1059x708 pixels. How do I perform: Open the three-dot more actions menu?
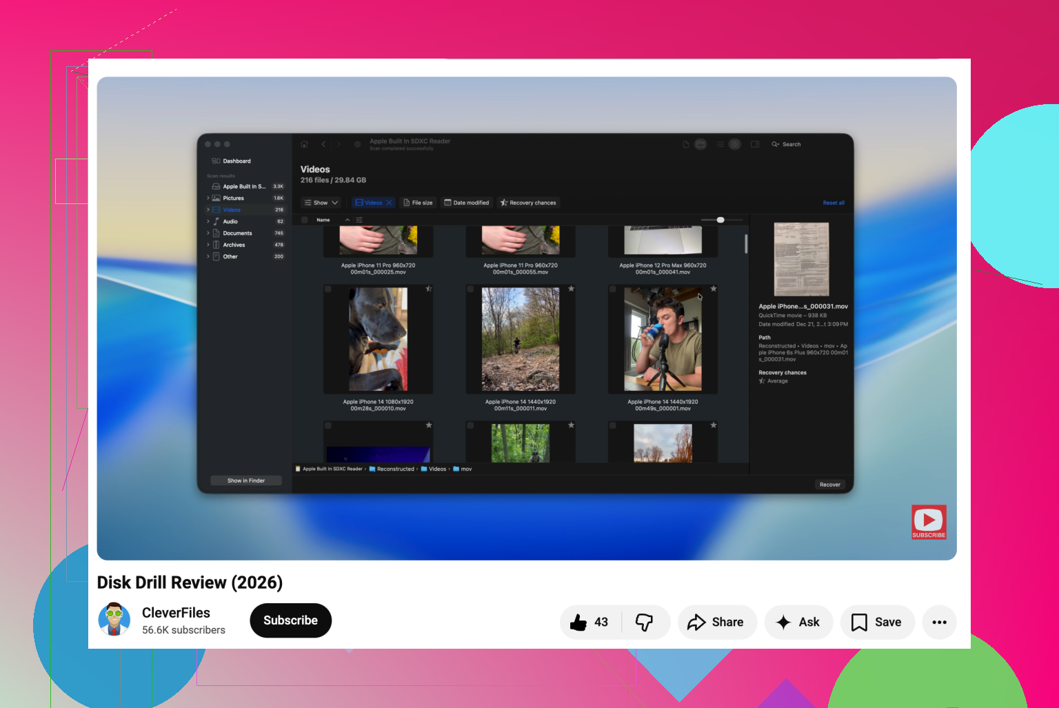[x=939, y=623]
